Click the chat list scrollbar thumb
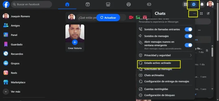219x101 pixels. coord(212,52)
